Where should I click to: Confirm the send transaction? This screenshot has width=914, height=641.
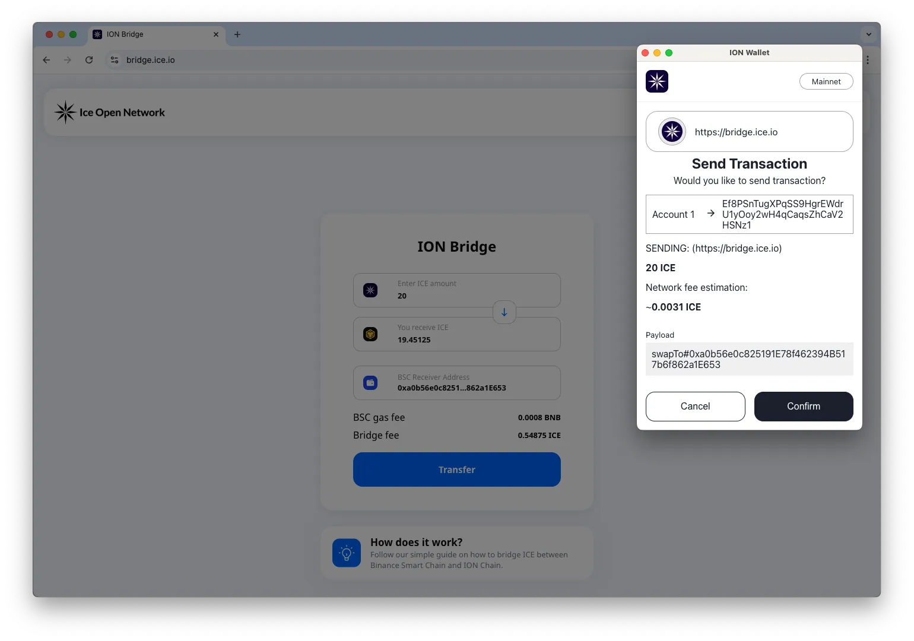804,407
